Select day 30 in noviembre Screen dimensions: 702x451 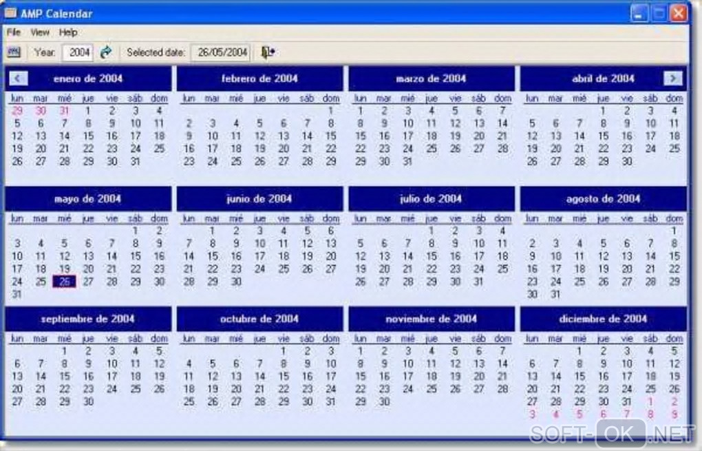click(384, 401)
